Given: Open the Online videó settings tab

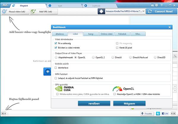Looking at the screenshot, I should click(107, 34).
